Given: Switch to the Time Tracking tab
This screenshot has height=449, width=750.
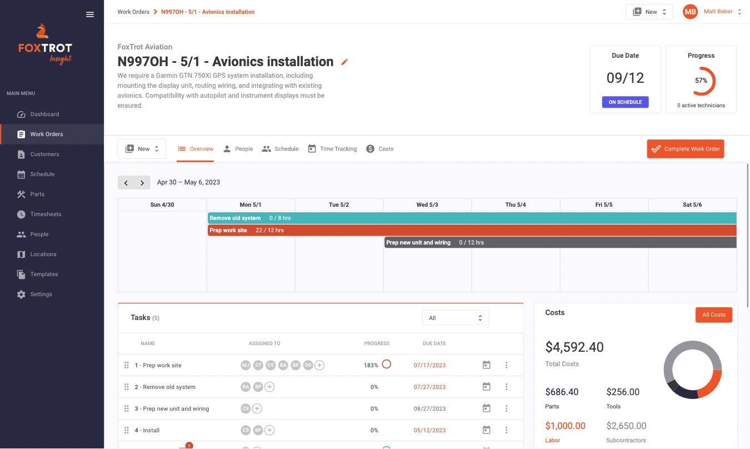Looking at the screenshot, I should 332,148.
